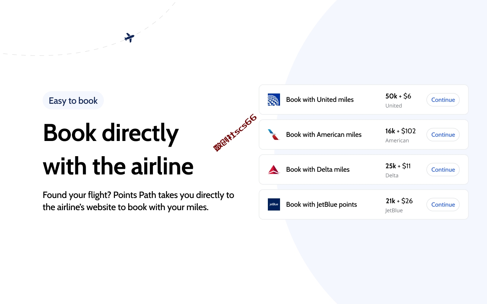Click the Book directly with the airline heading
Image resolution: width=487 pixels, height=304 pixels.
tap(118, 149)
